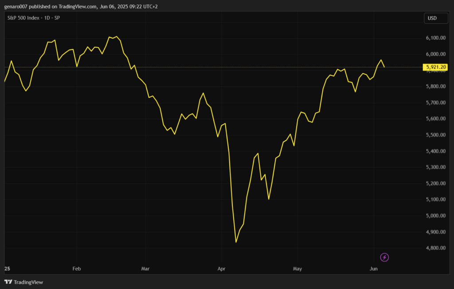Click the 4,800.00 price axis label
The width and height of the screenshot is (454, 289).
point(434,248)
